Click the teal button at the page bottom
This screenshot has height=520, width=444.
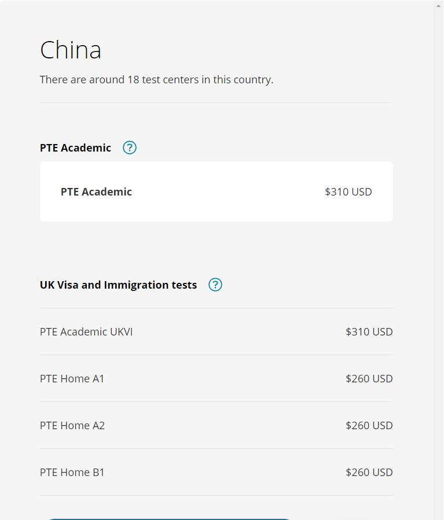click(169, 519)
